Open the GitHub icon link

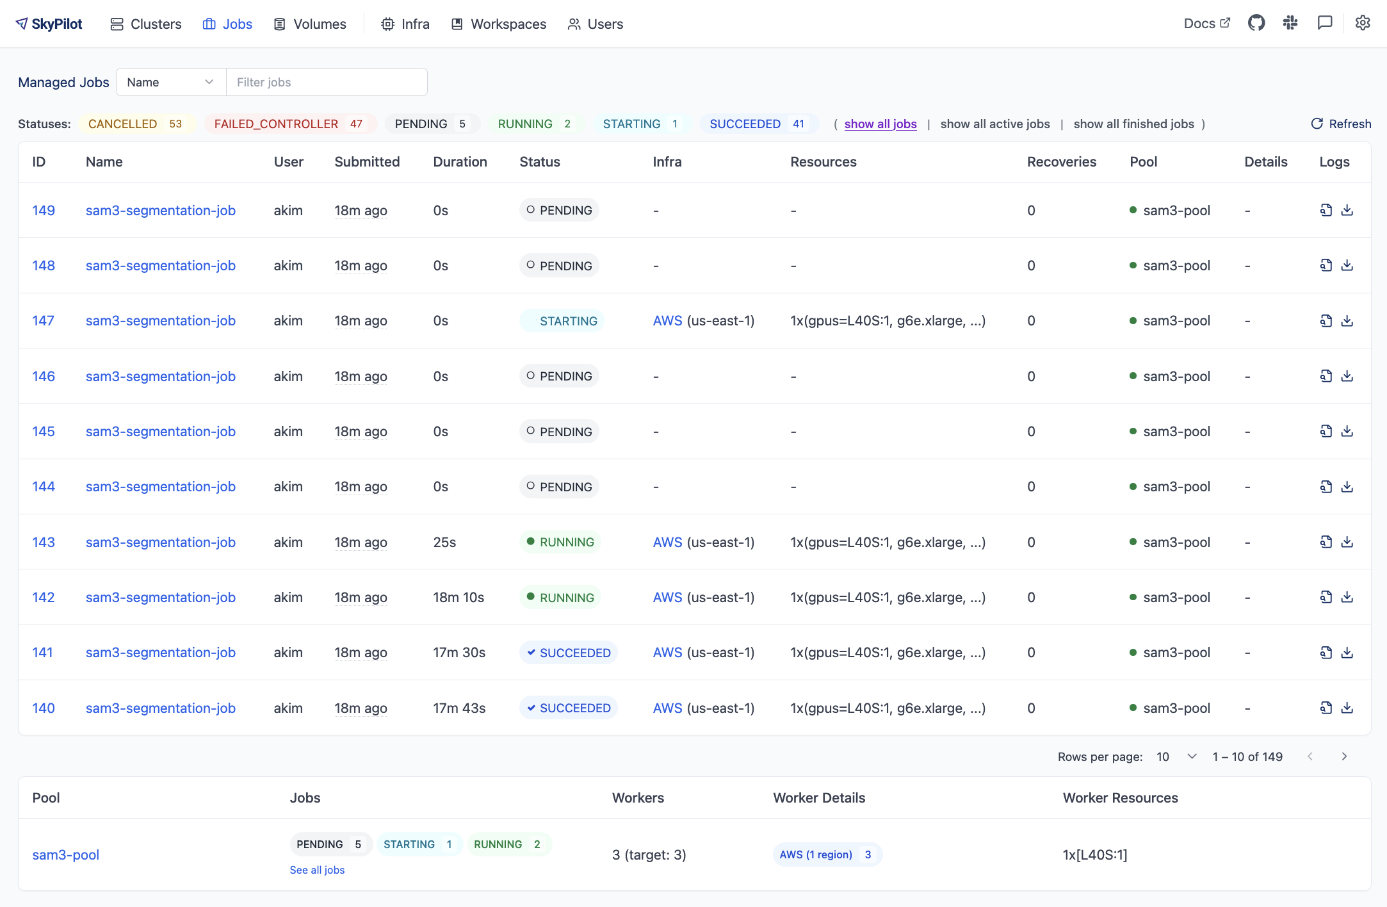click(x=1256, y=24)
